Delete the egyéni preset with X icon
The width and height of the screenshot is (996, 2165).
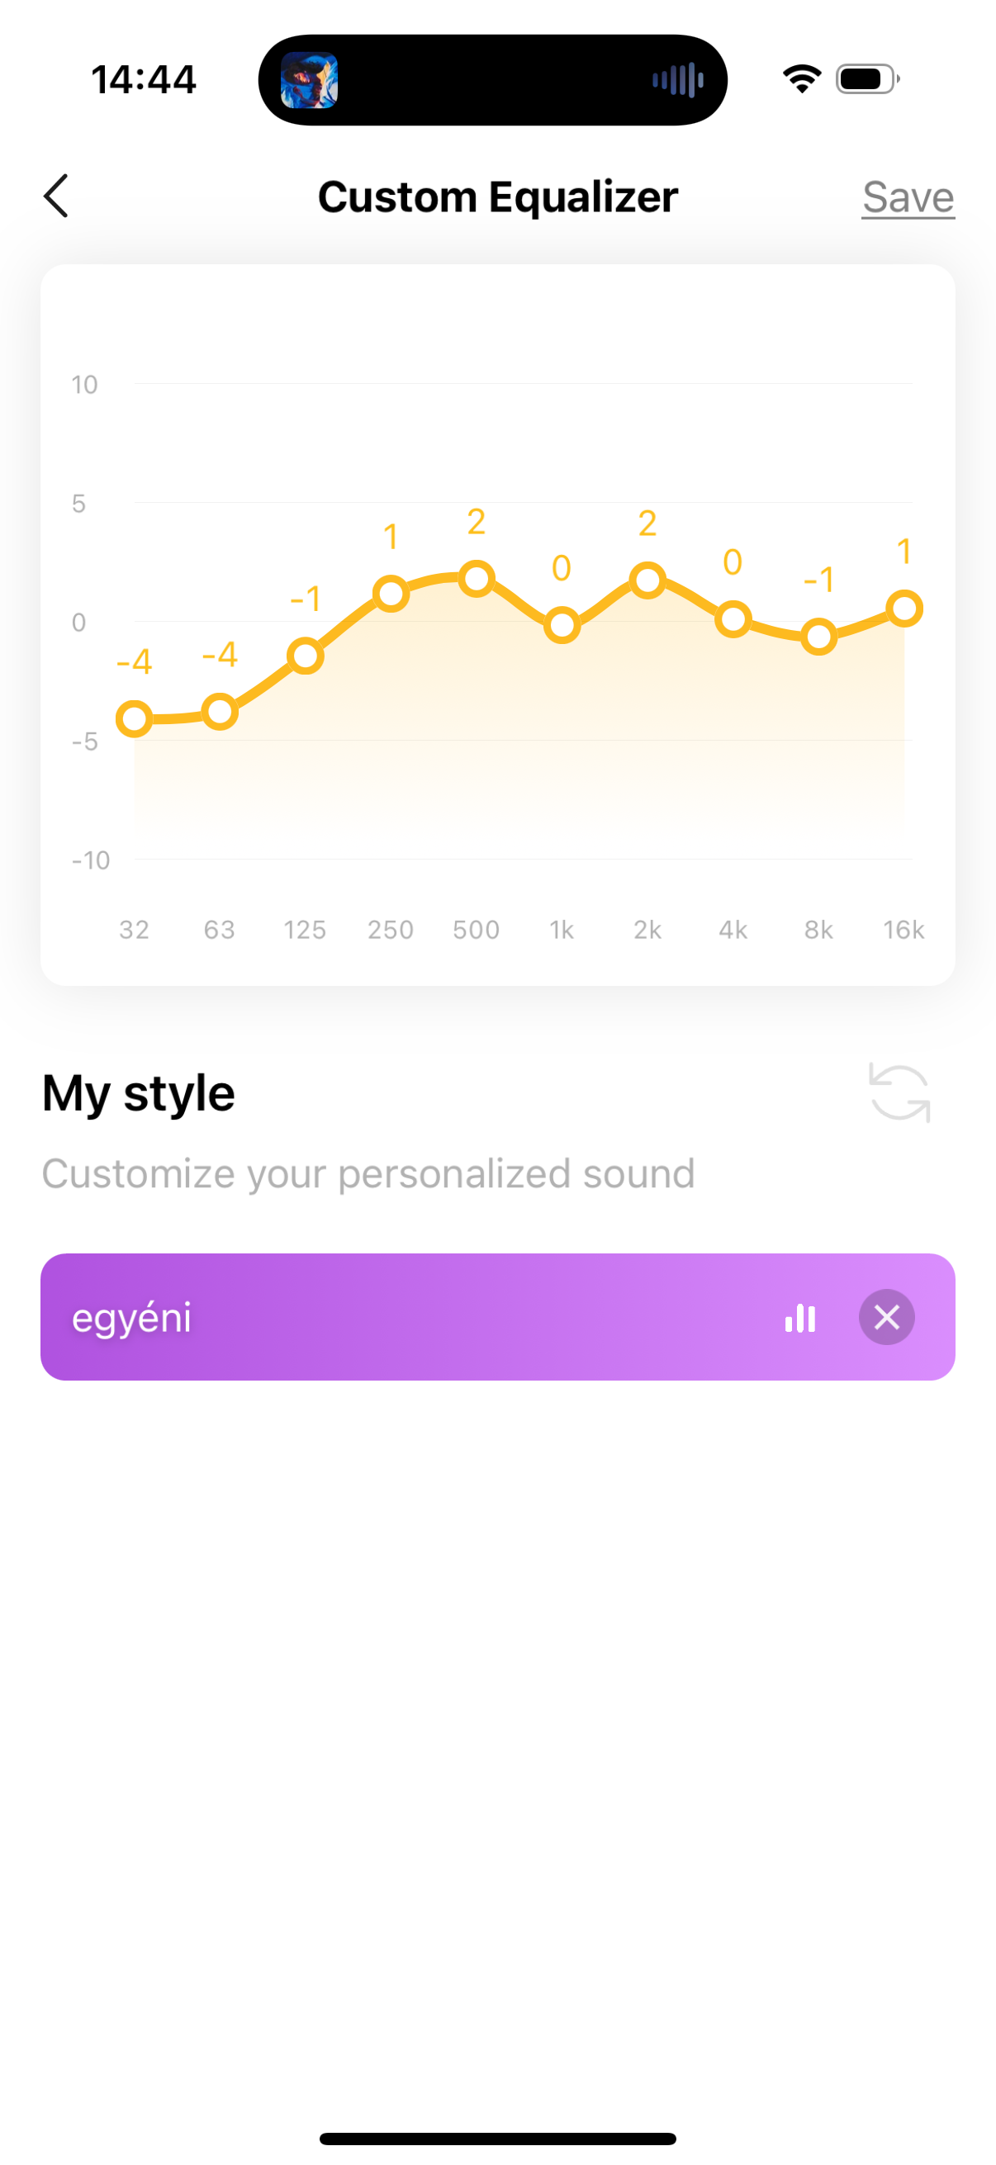[887, 1317]
